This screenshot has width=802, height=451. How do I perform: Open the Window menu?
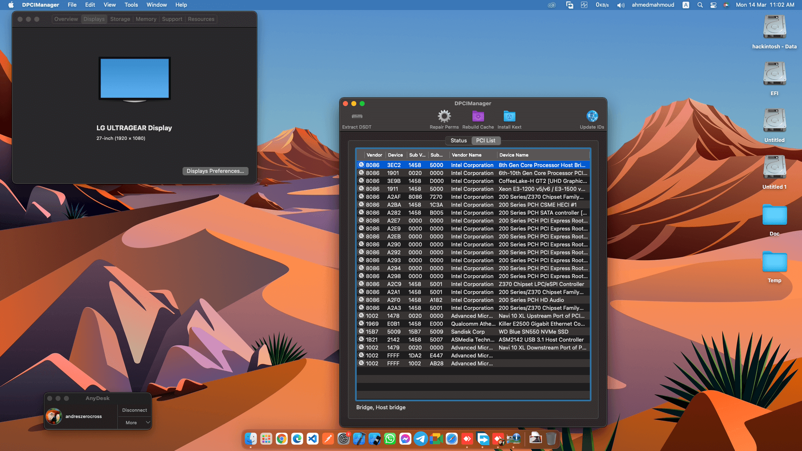[x=157, y=5]
